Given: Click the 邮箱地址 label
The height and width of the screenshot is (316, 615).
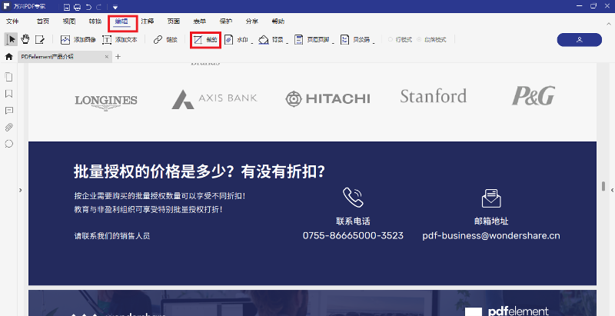Looking at the screenshot, I should (x=491, y=221).
